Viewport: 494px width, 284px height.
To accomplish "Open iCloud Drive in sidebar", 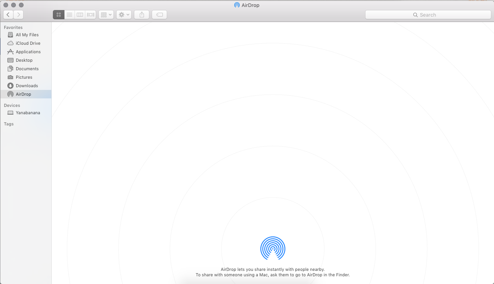I will (x=26, y=43).
